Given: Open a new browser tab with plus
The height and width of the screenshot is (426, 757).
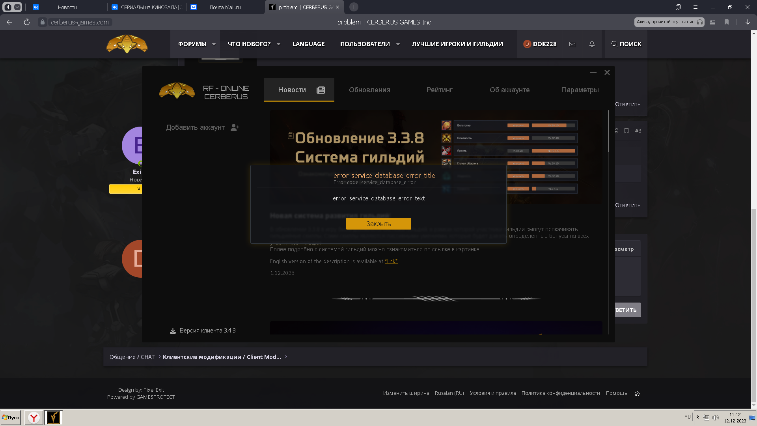Looking at the screenshot, I should click(x=354, y=7).
